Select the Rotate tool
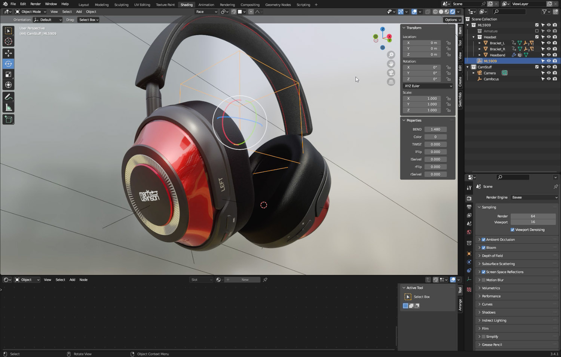This screenshot has width=561, height=357. (x=8, y=64)
